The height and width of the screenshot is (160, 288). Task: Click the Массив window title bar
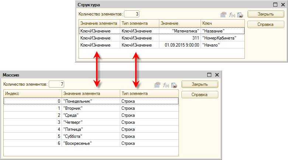pyautogui.click(x=111, y=75)
